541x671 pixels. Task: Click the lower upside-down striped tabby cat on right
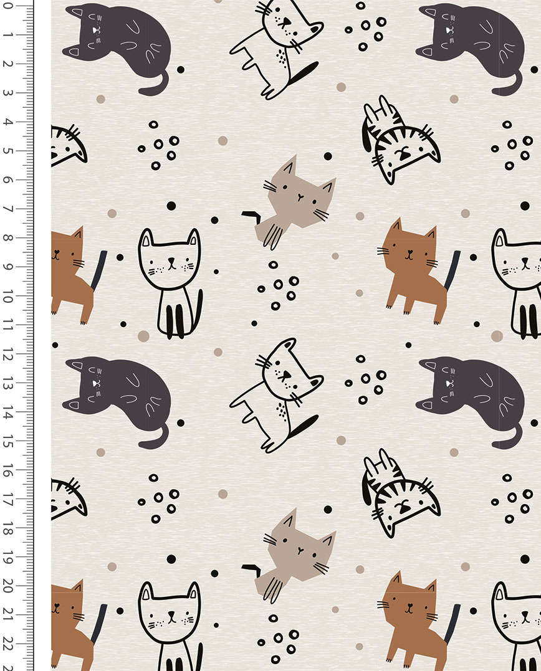pyautogui.click(x=400, y=492)
